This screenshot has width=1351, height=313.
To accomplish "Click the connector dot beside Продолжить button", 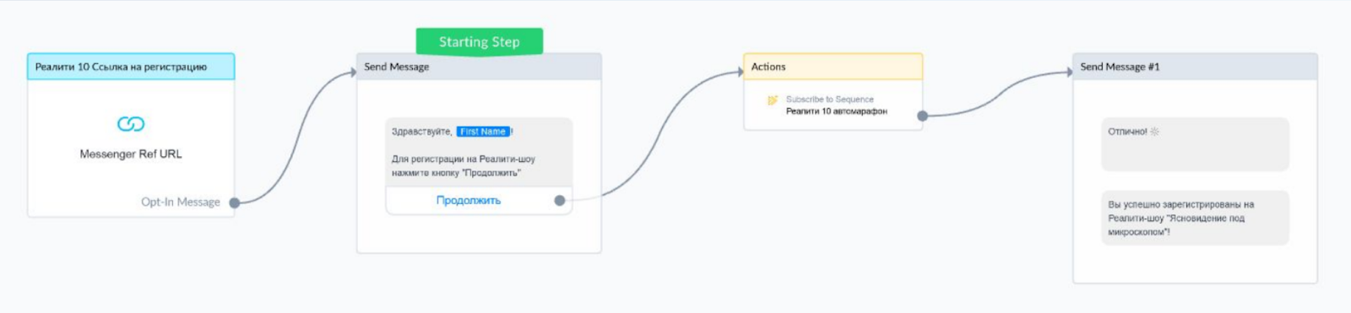I will (559, 200).
